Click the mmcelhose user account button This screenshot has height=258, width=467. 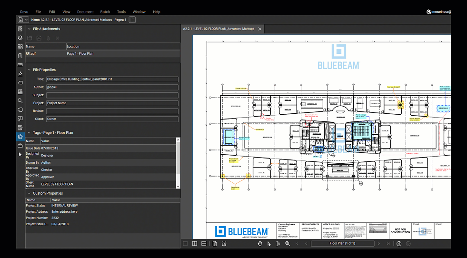click(x=439, y=12)
